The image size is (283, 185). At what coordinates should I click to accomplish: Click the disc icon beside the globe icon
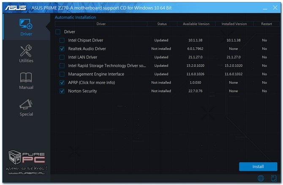pyautogui.click(x=274, y=178)
